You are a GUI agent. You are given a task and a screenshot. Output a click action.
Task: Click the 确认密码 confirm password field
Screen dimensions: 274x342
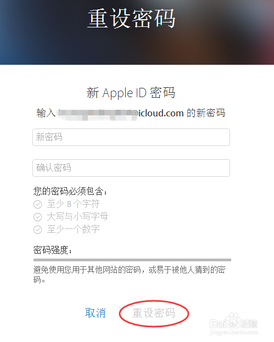click(x=131, y=168)
